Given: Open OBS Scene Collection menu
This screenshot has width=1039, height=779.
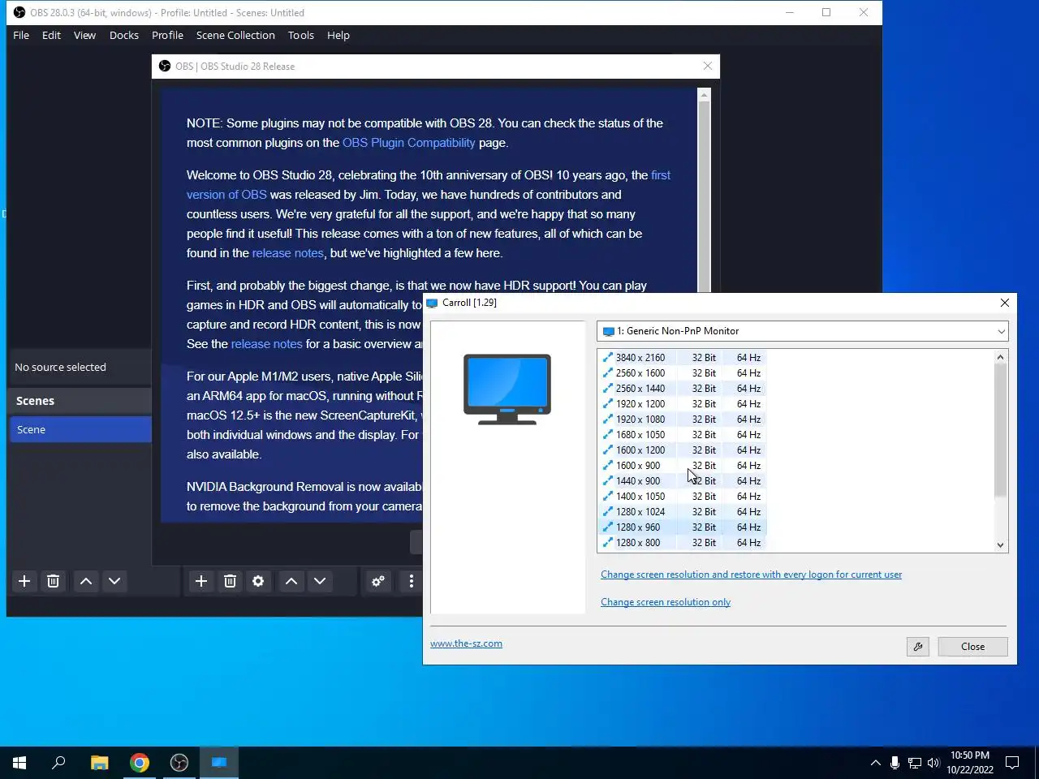Looking at the screenshot, I should pyautogui.click(x=235, y=35).
